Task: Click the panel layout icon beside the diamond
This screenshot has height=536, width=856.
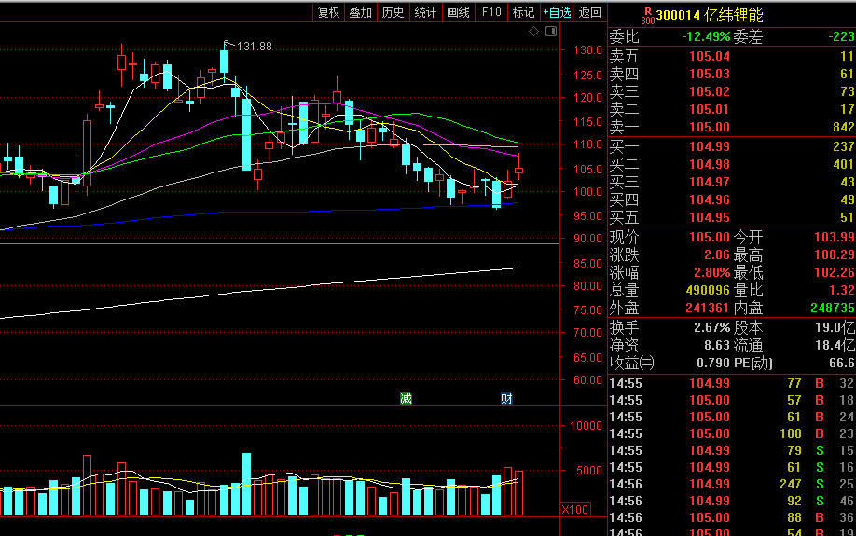Action: (x=551, y=32)
